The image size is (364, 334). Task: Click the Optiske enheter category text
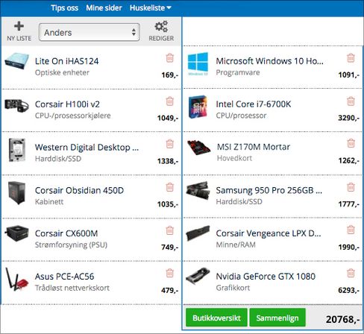(62, 72)
